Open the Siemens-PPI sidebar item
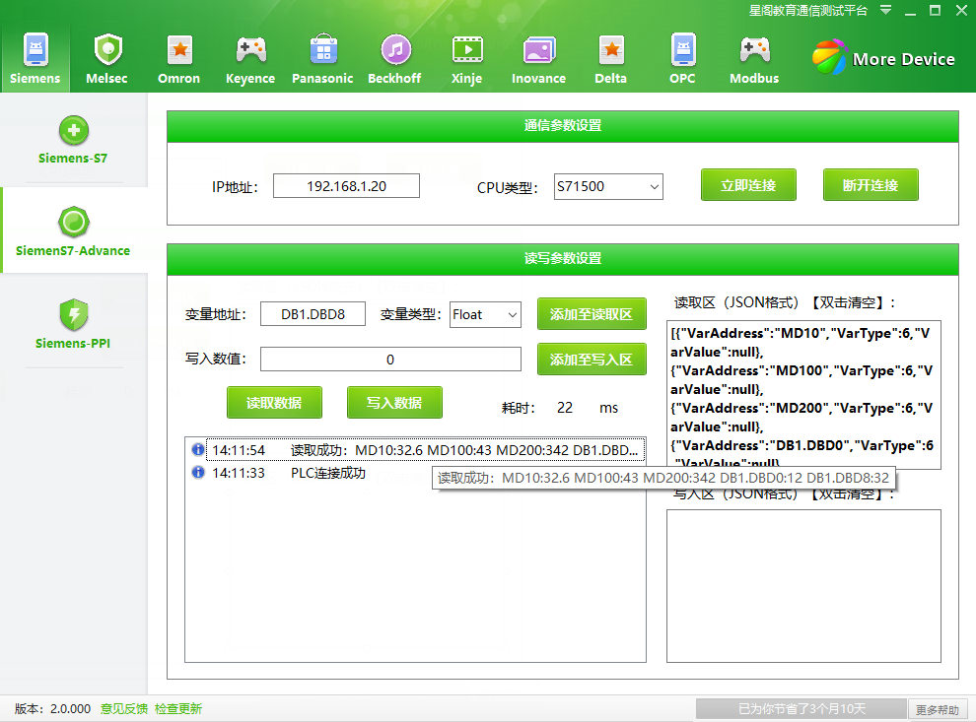976x722 pixels. coord(74,324)
